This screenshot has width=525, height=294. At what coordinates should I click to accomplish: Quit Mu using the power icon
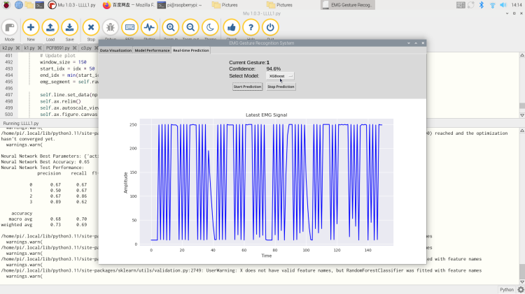pyautogui.click(x=270, y=29)
